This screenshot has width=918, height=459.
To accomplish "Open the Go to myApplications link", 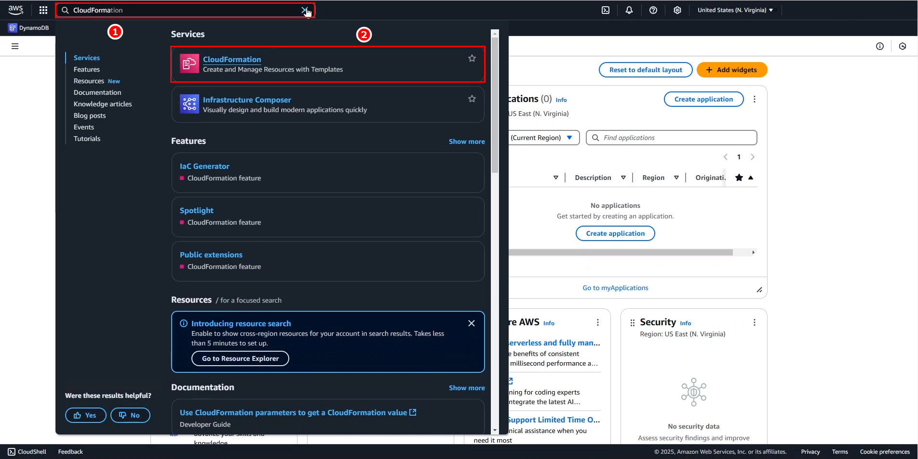I will click(615, 288).
